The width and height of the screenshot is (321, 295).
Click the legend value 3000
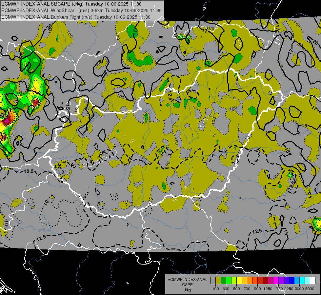299,289
